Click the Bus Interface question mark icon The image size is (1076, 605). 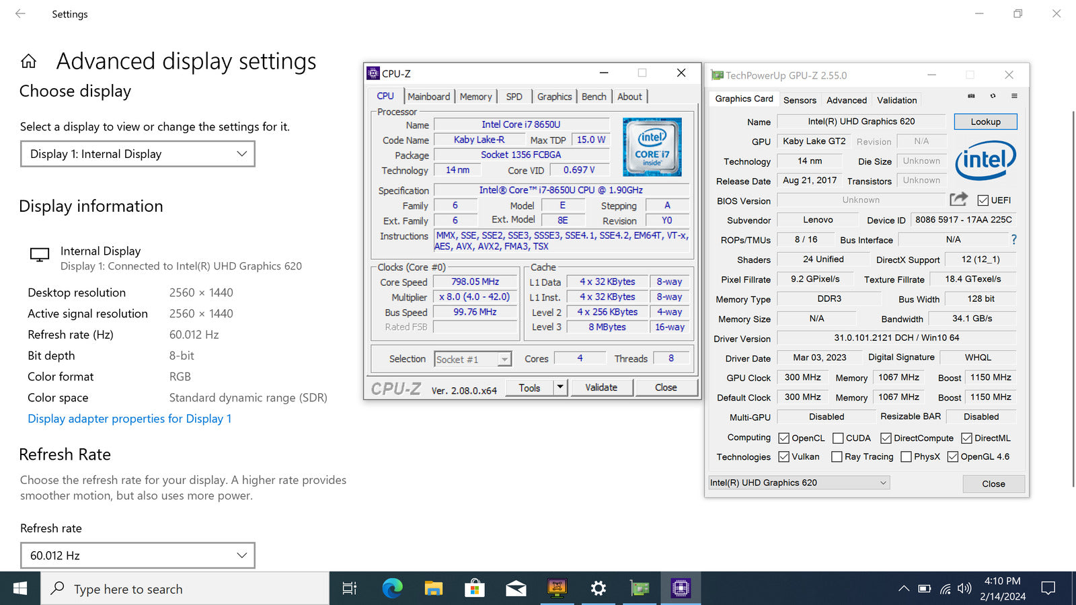[x=1013, y=239]
